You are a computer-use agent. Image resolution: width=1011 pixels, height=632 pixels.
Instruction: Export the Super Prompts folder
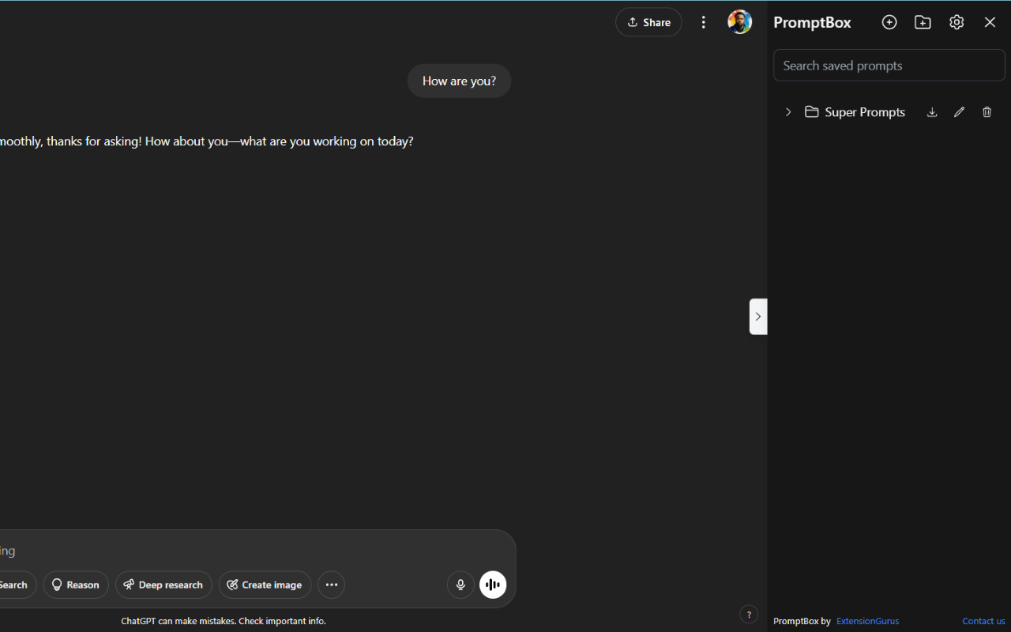click(932, 112)
